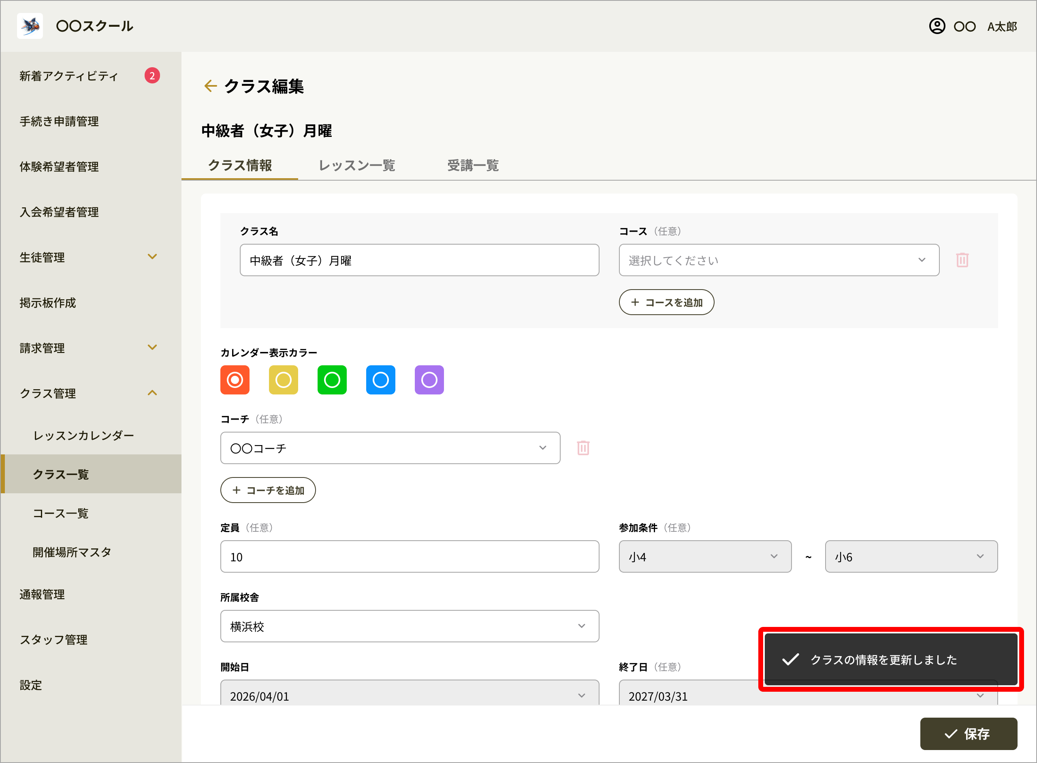Select the green calendar color
The image size is (1037, 763).
pyautogui.click(x=332, y=380)
